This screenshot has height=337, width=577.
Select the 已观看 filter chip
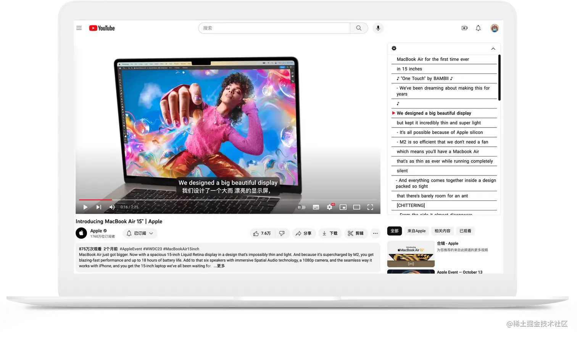(465, 231)
